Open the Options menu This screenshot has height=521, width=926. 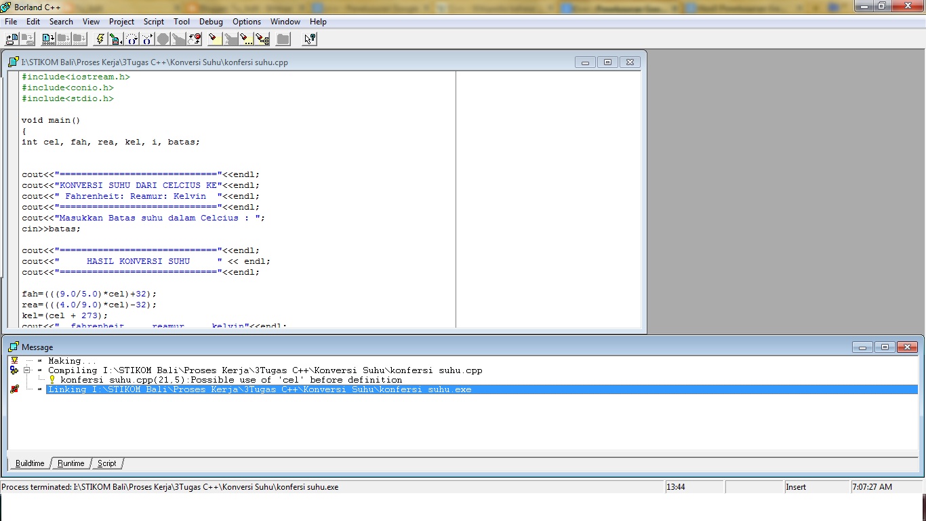tap(246, 21)
